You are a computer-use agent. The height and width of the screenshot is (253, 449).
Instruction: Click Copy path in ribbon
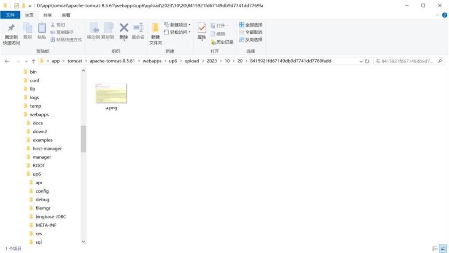coord(62,32)
